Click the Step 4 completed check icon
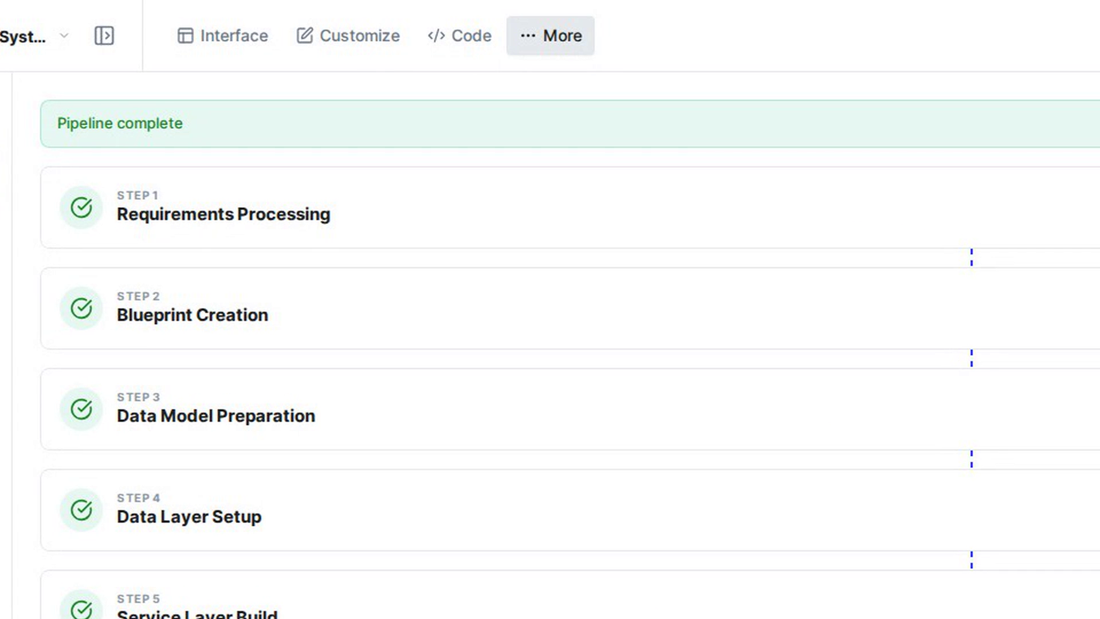 [x=81, y=510]
